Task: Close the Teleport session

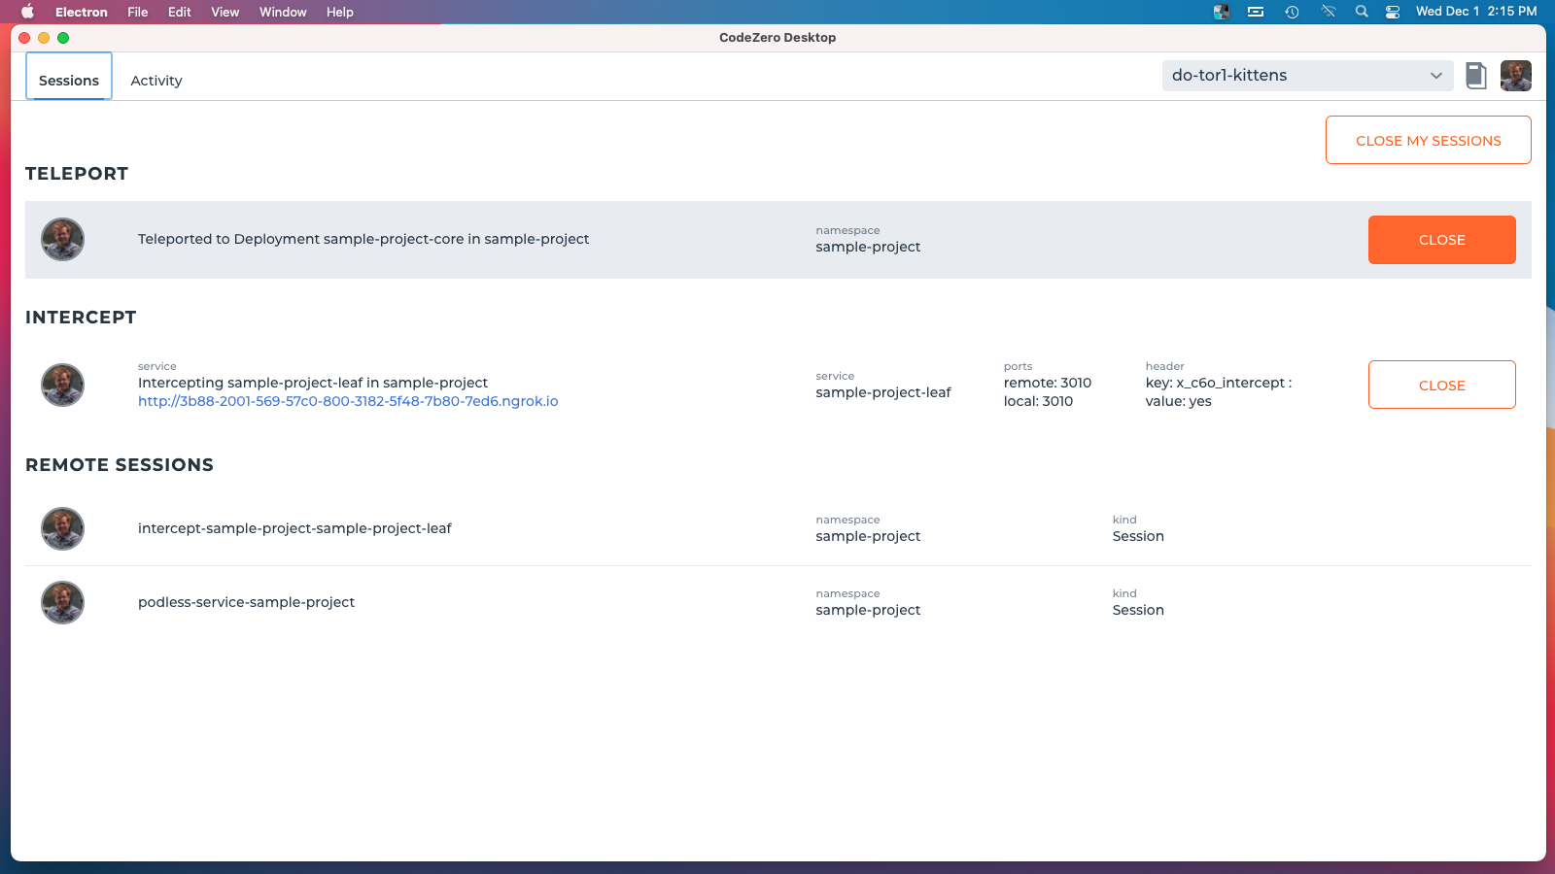Action: [1442, 240]
